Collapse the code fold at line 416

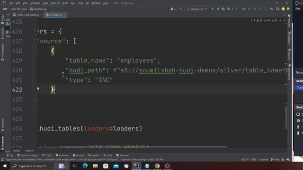[x=36, y=32]
